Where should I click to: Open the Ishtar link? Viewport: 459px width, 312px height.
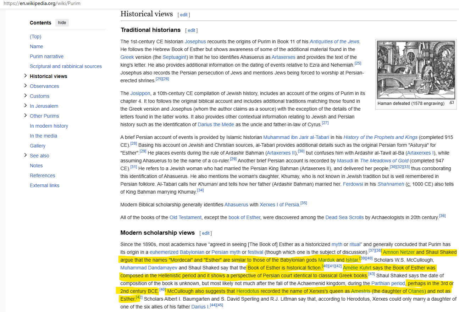point(353,260)
